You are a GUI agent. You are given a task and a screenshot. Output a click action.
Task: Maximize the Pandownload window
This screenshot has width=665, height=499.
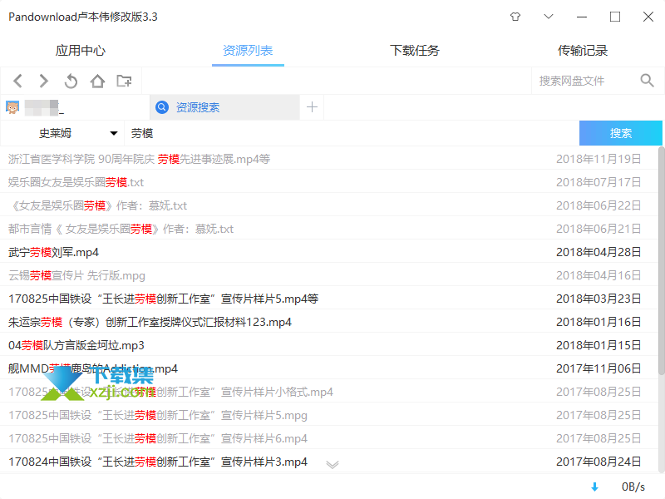[615, 17]
